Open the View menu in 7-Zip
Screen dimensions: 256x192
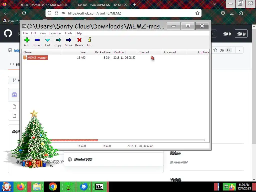point(43,33)
